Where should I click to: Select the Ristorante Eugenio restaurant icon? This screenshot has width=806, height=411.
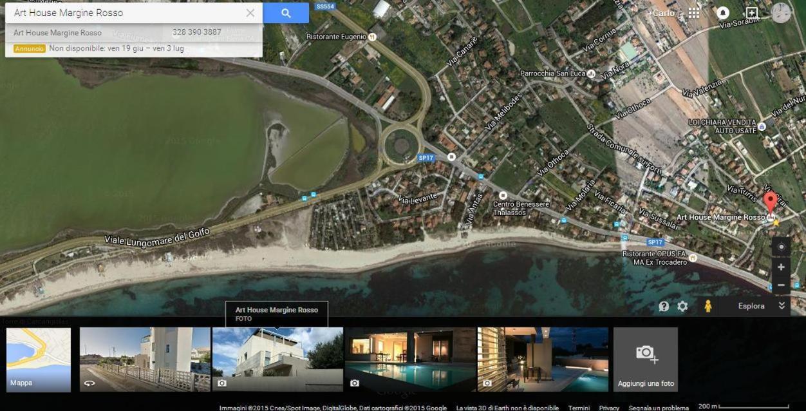[372, 37]
